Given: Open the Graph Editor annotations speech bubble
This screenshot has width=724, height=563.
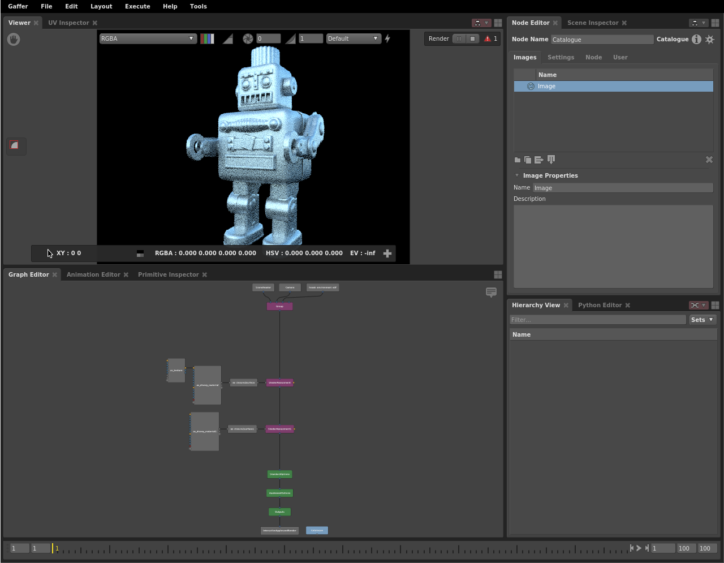Looking at the screenshot, I should (x=491, y=292).
